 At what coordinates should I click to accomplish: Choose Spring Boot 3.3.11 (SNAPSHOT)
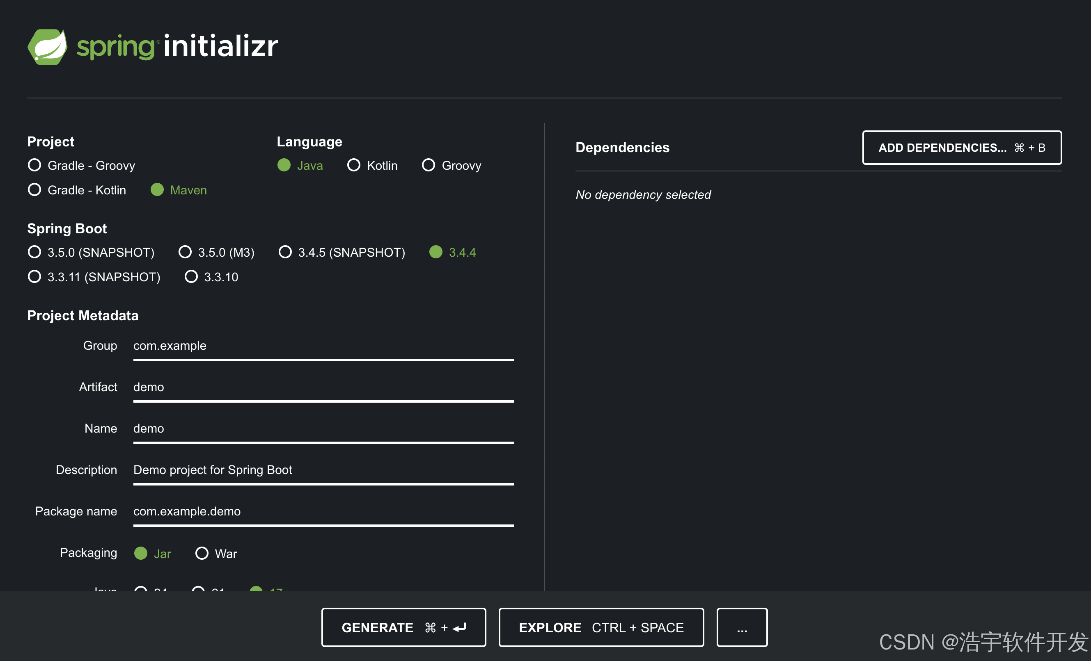click(x=34, y=277)
